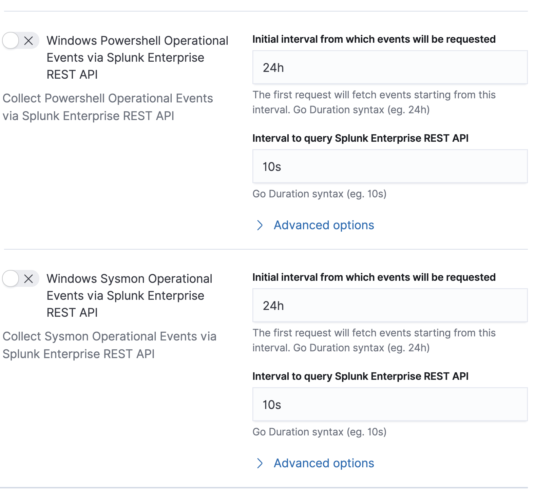Focus Powershell initial interval field showing 24h
Viewport: 553px width, 489px height.
390,67
